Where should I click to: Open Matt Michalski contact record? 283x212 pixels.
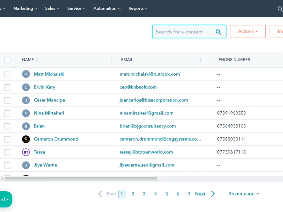click(x=49, y=74)
